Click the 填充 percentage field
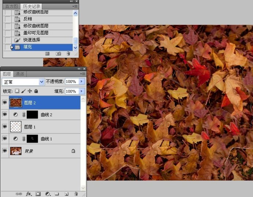Screen dimensions: 253x197 point(72,91)
